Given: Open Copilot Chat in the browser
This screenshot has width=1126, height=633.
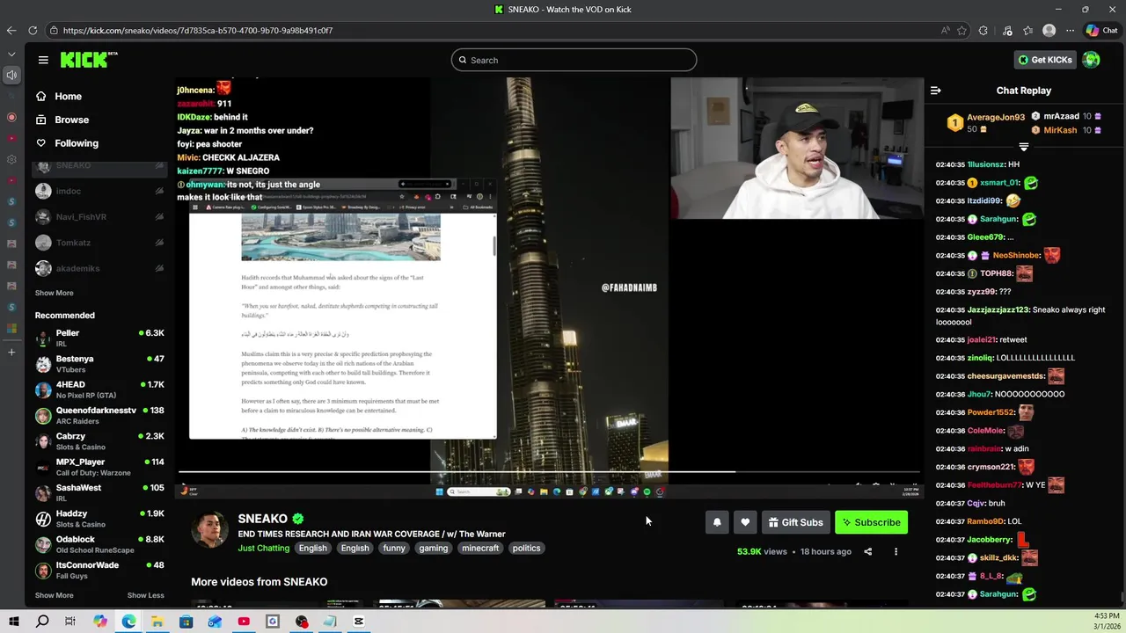Looking at the screenshot, I should [1101, 30].
